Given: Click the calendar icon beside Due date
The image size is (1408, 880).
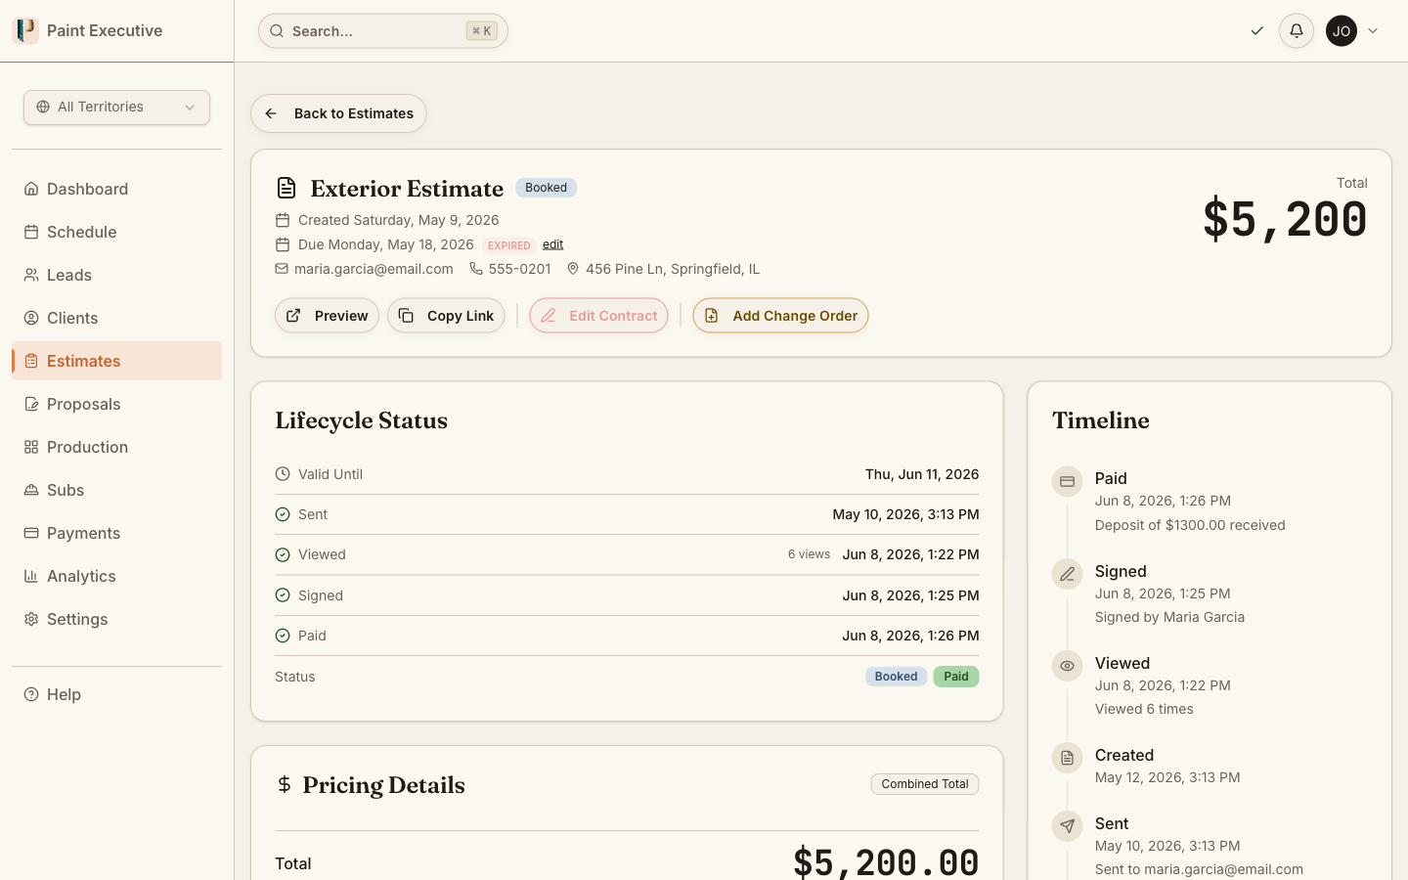Looking at the screenshot, I should coord(283,244).
